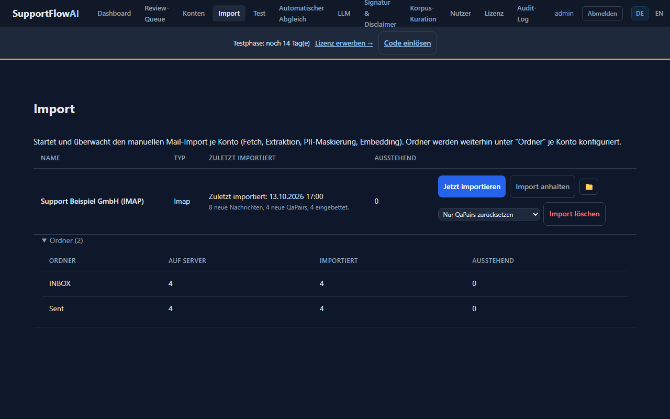Viewport: 670px width, 419px height.
Task: Switch language to DE
Action: pyautogui.click(x=640, y=13)
